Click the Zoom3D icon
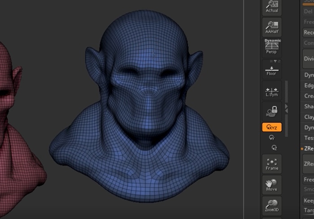 (272, 205)
